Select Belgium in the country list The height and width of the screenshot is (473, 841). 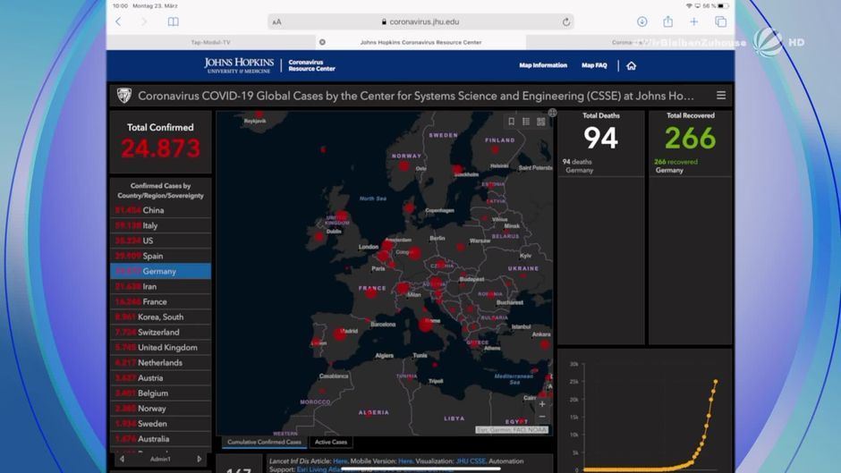(160, 393)
